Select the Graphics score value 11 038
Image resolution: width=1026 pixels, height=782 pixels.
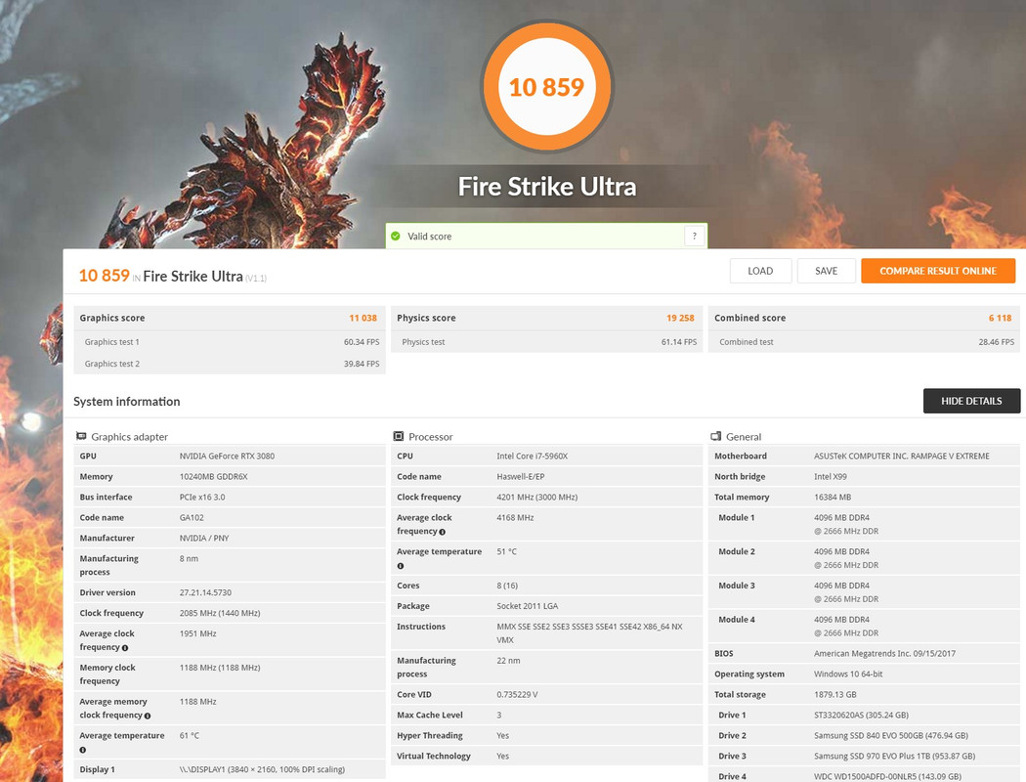click(x=363, y=318)
